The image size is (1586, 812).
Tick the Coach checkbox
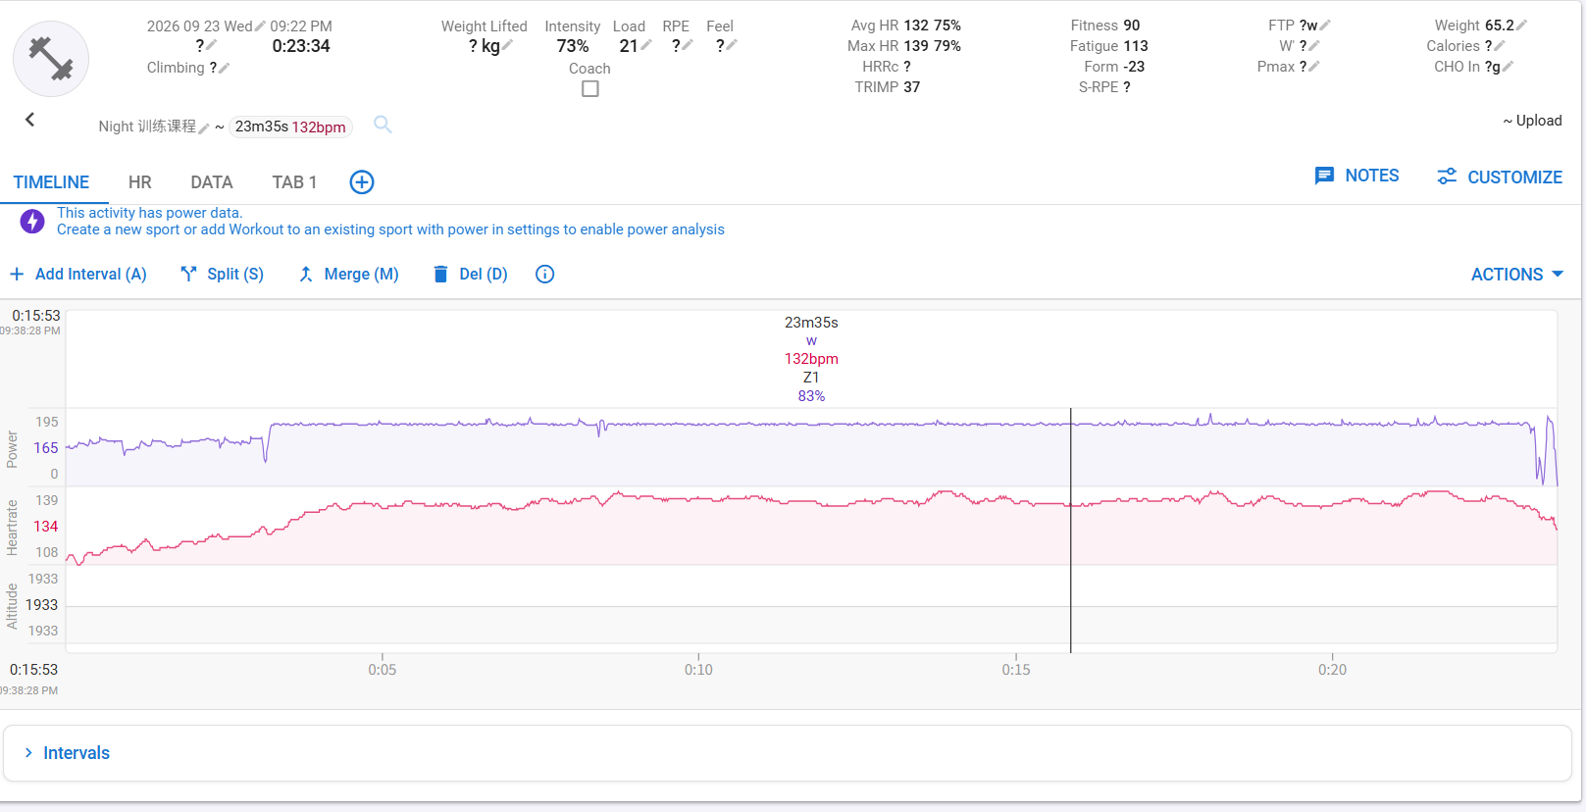click(590, 89)
